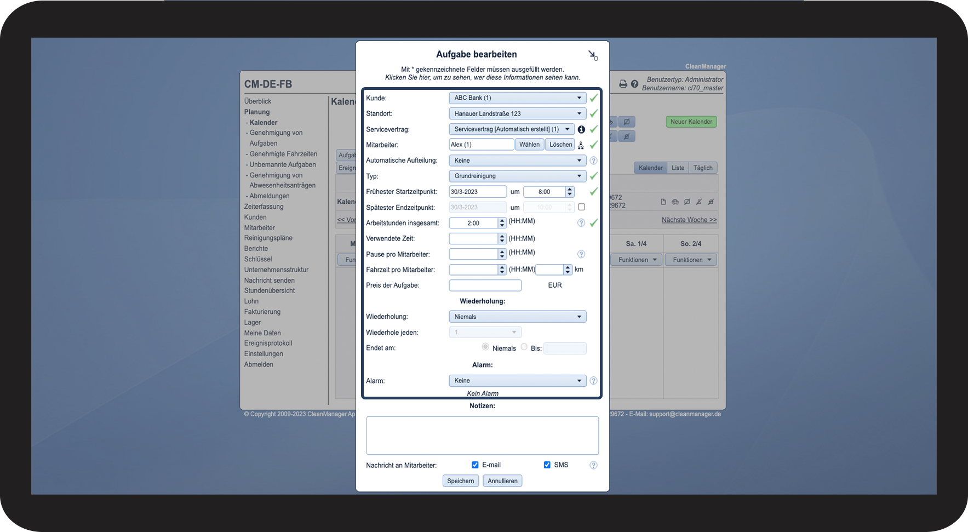Uncheck the SMS notification checkbox
This screenshot has height=532, width=968.
pos(547,465)
